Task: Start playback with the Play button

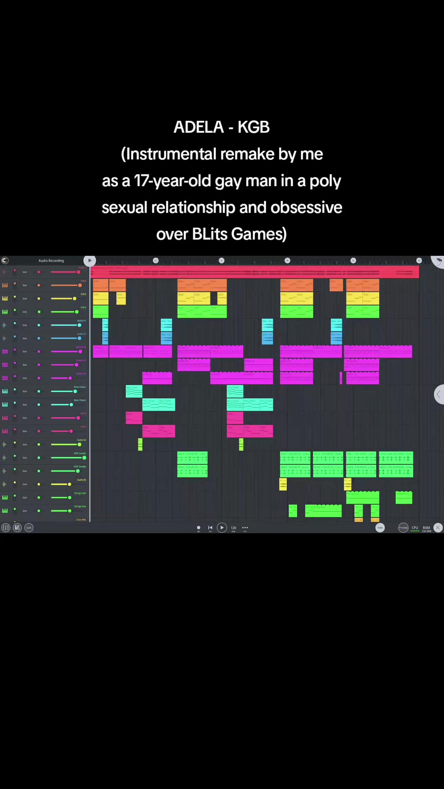Action: [222, 528]
